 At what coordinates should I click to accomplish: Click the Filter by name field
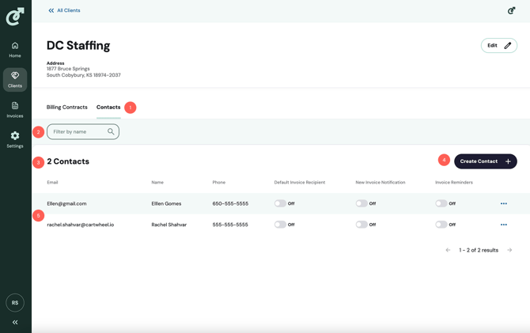(x=78, y=132)
